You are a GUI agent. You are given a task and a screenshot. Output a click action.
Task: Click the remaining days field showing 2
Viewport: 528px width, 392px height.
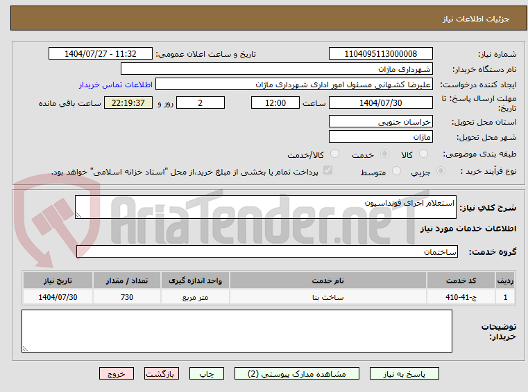201,103
